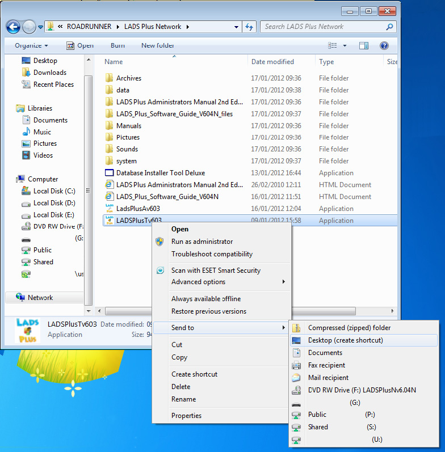Click the data folder icon

click(x=109, y=90)
